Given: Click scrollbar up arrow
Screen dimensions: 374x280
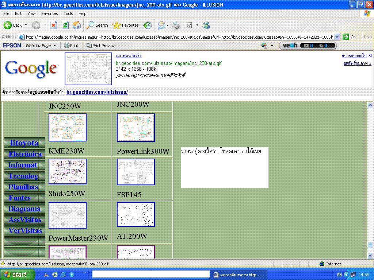Looking at the screenshot, I should (370, 105).
